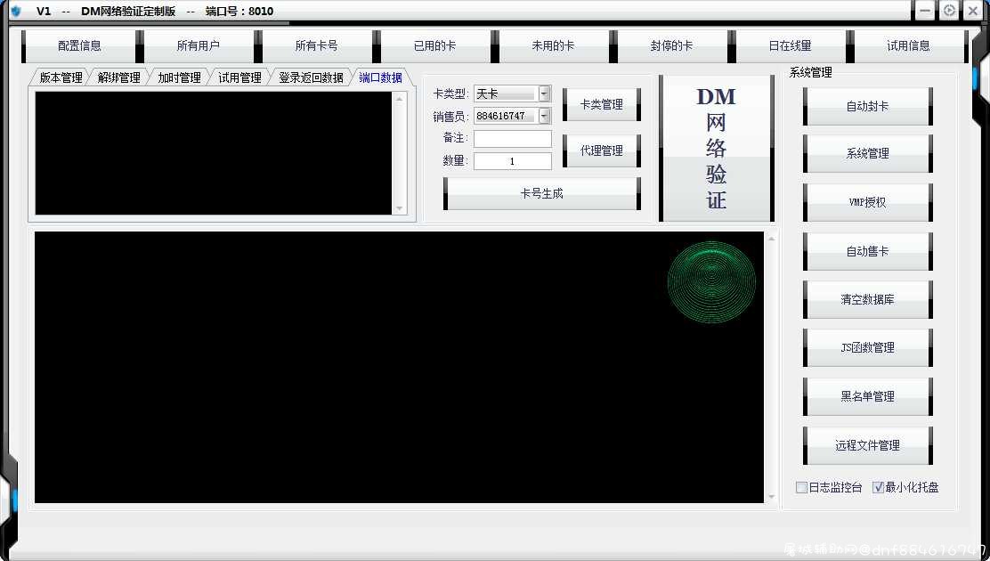990x561 pixels.
Task: Open the 配置信息 section
Action: [x=79, y=46]
